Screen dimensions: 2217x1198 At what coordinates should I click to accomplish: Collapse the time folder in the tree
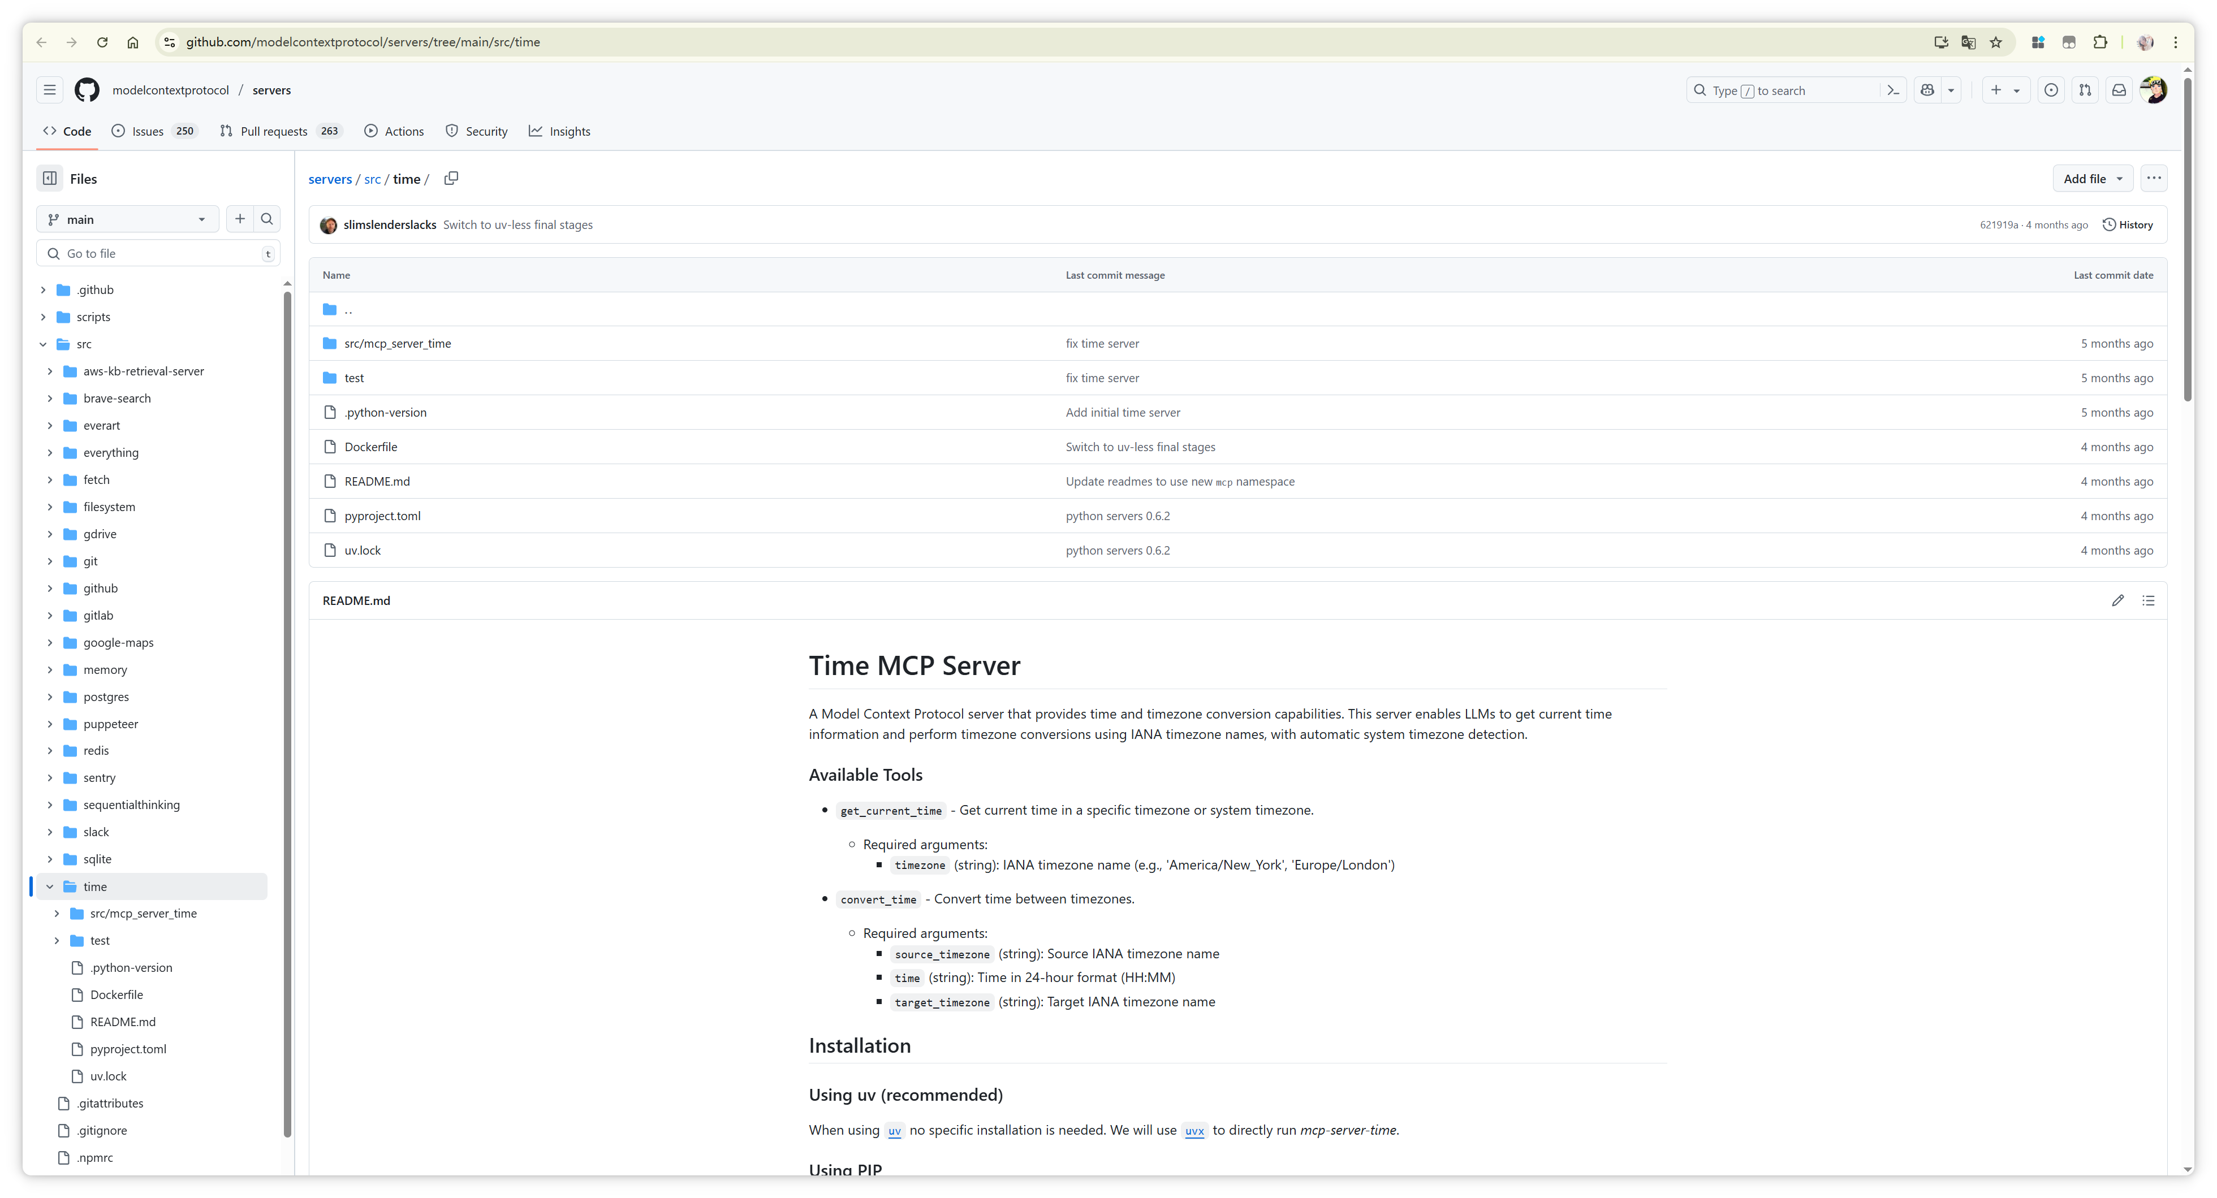coord(50,886)
